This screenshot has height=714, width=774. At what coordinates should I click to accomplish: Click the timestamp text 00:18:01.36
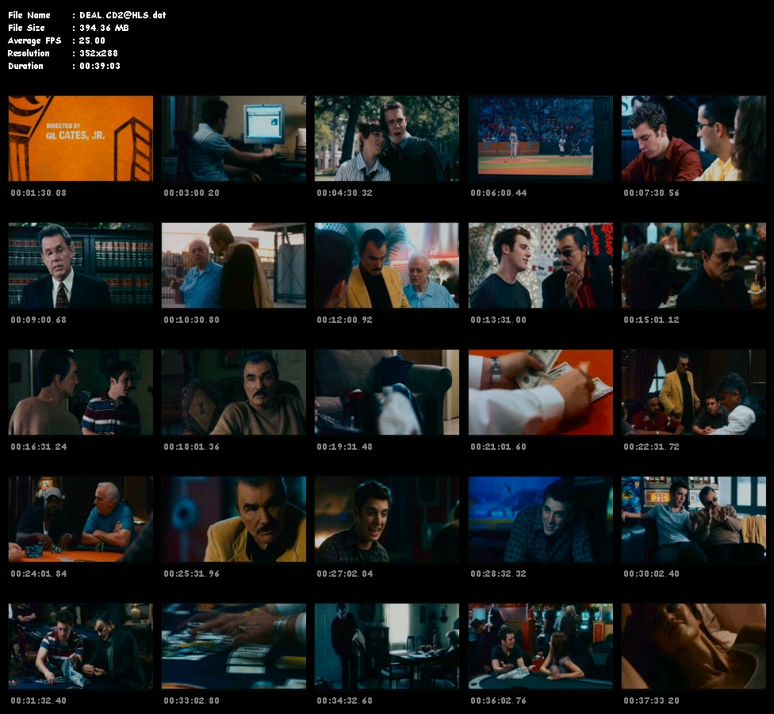(x=192, y=447)
